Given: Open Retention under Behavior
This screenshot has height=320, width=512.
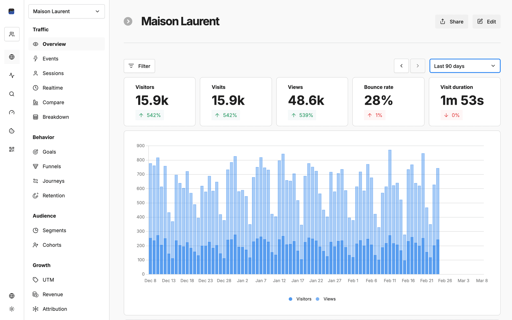Looking at the screenshot, I should 67,195.
